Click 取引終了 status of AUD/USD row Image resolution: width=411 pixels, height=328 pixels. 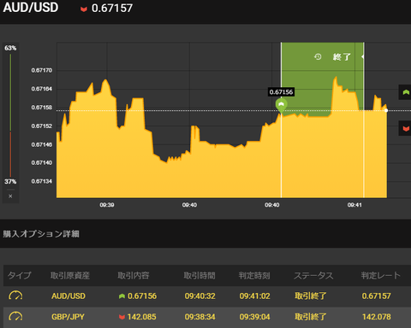[x=310, y=296]
